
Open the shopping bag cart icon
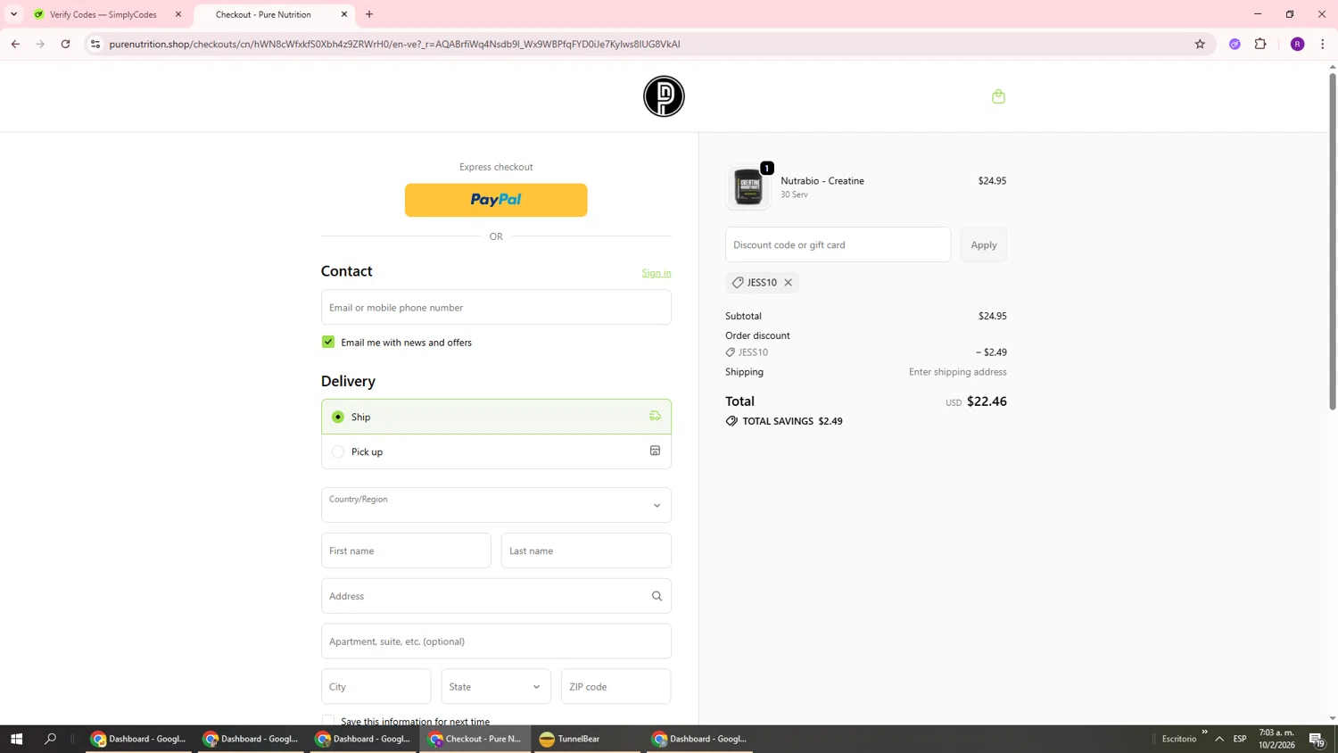click(998, 96)
